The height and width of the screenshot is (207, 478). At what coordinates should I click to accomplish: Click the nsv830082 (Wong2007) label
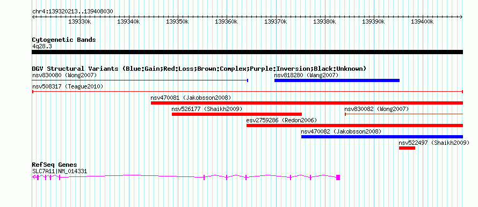376,109
